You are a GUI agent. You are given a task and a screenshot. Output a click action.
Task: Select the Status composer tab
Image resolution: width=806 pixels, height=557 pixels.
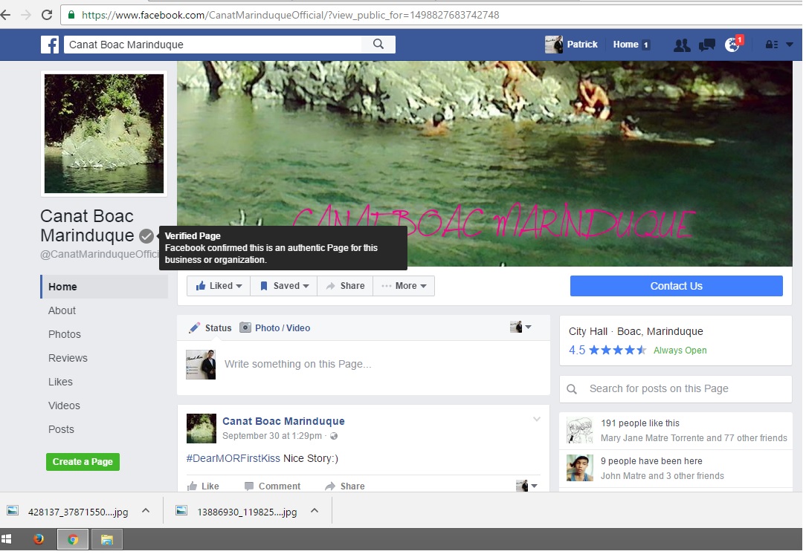point(210,328)
